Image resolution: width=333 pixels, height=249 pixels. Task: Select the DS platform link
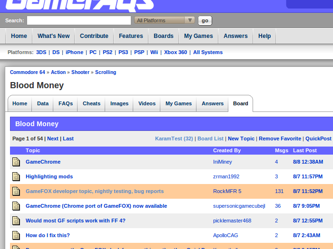point(56,52)
